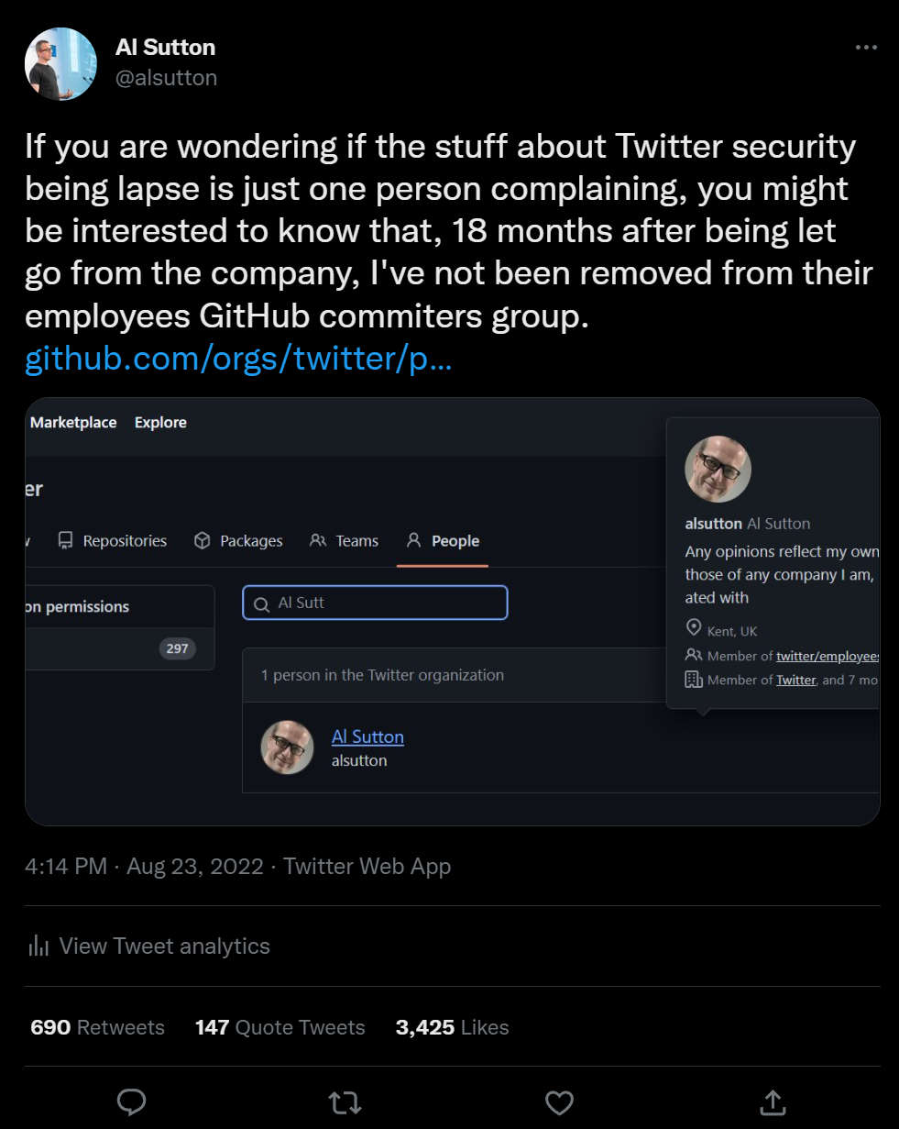Open the three-dot more options menu
The width and height of the screenshot is (899, 1129).
[866, 48]
